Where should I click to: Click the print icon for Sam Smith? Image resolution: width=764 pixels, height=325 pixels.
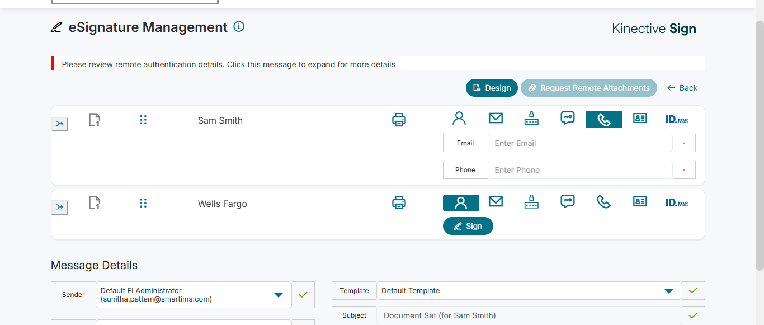tap(399, 120)
